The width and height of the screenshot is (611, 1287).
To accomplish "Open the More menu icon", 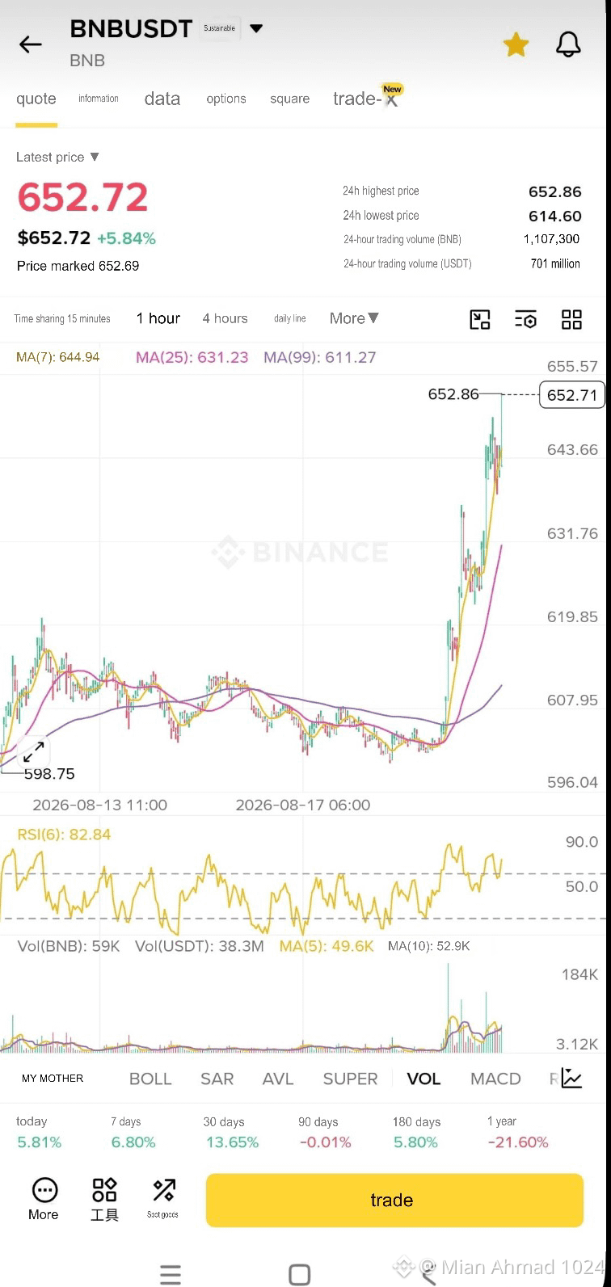I will click(x=44, y=1199).
